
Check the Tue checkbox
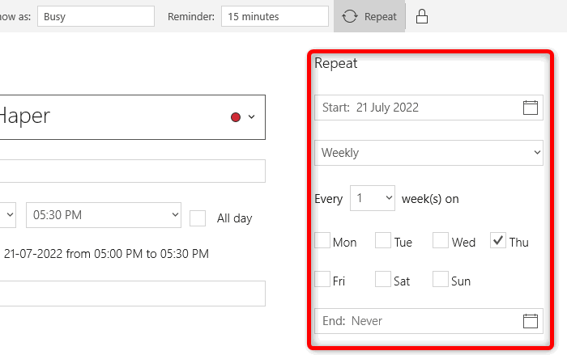point(383,240)
